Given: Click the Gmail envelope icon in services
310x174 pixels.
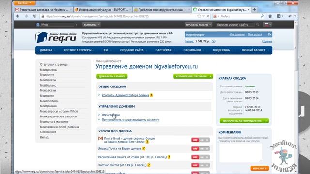Looking at the screenshot, I should coord(101,139).
